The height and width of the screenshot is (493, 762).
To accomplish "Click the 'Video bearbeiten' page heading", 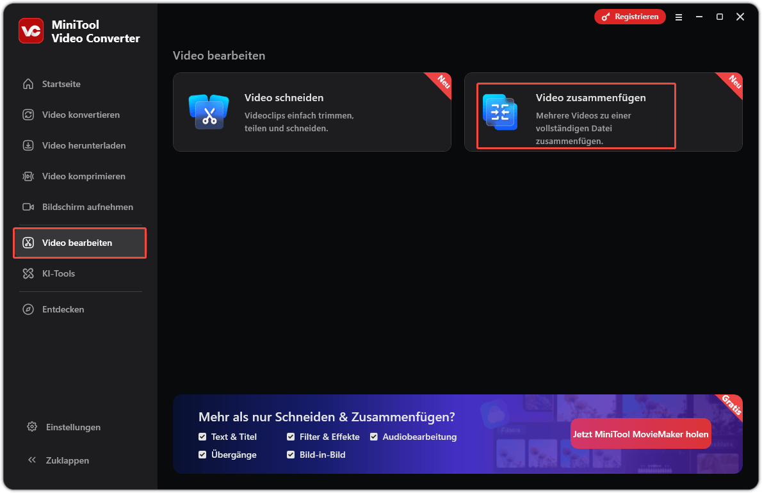I will 219,55.
